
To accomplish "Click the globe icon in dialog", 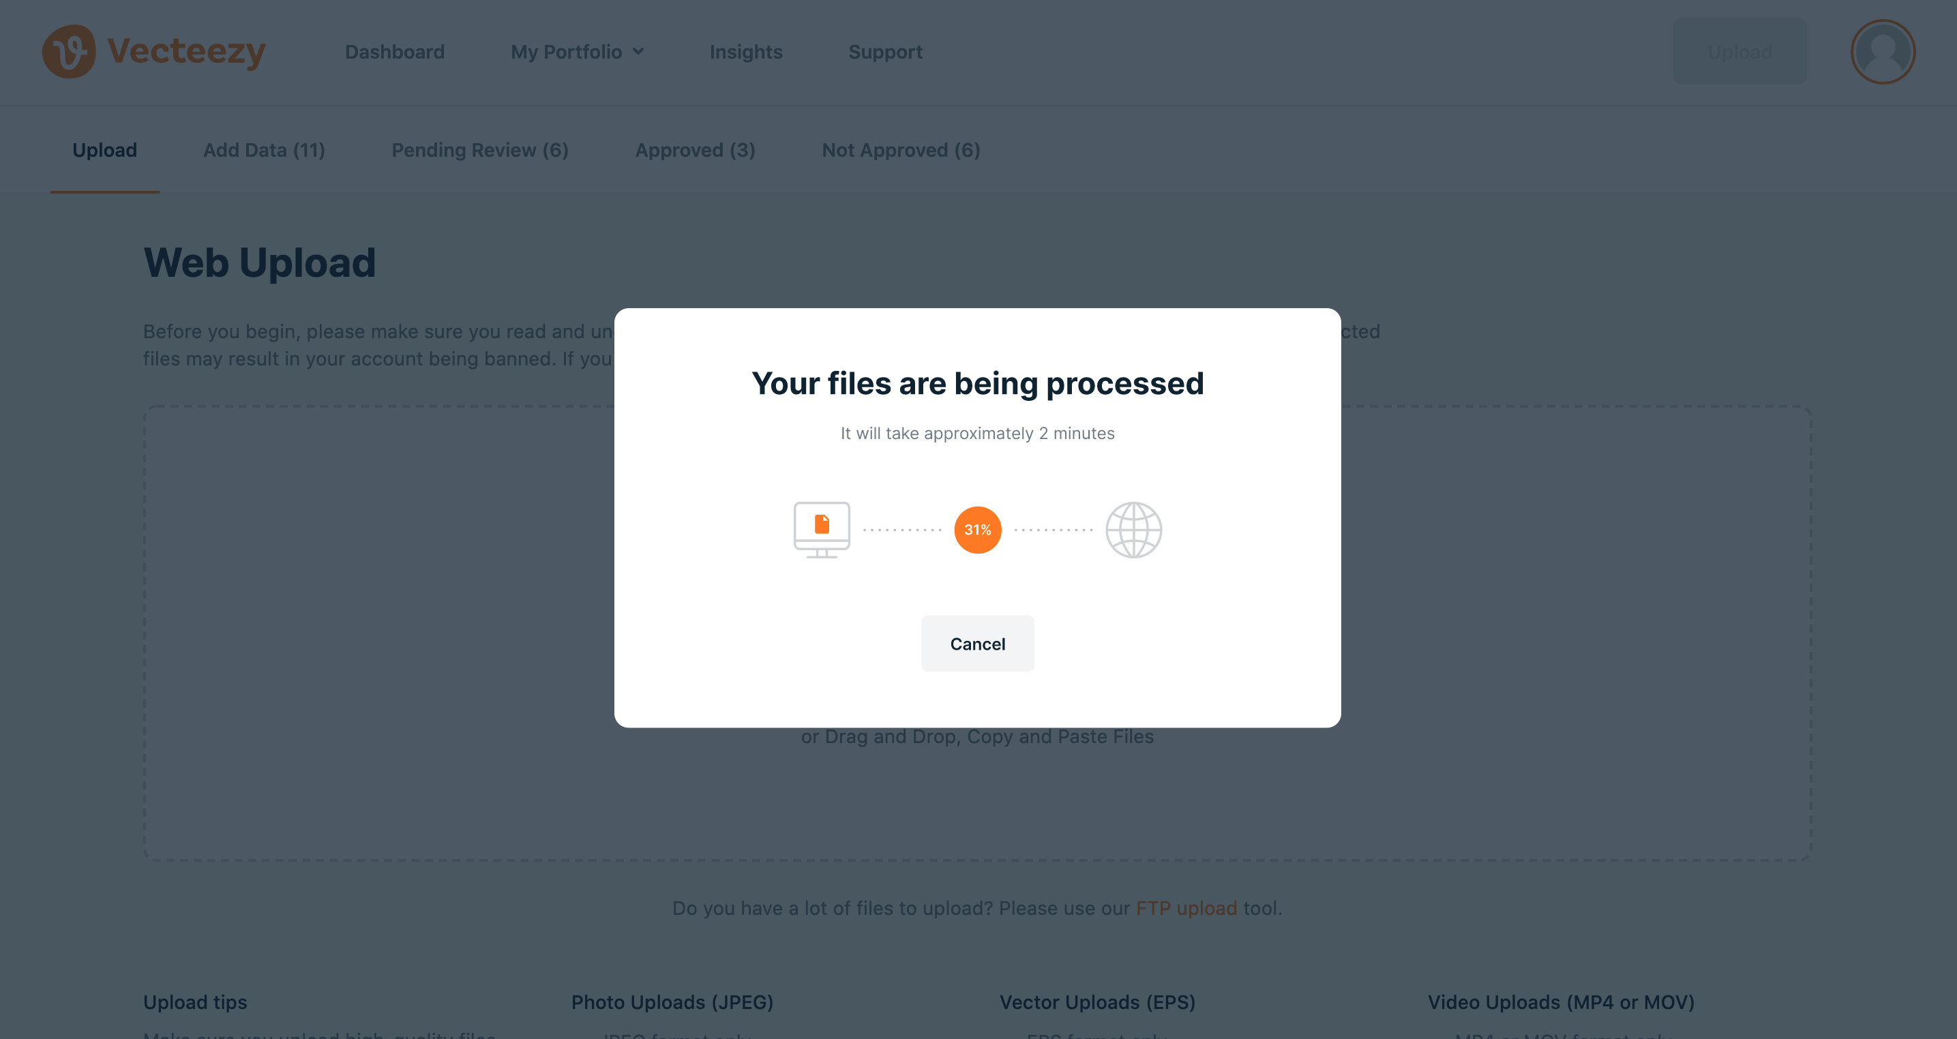I will [x=1133, y=529].
